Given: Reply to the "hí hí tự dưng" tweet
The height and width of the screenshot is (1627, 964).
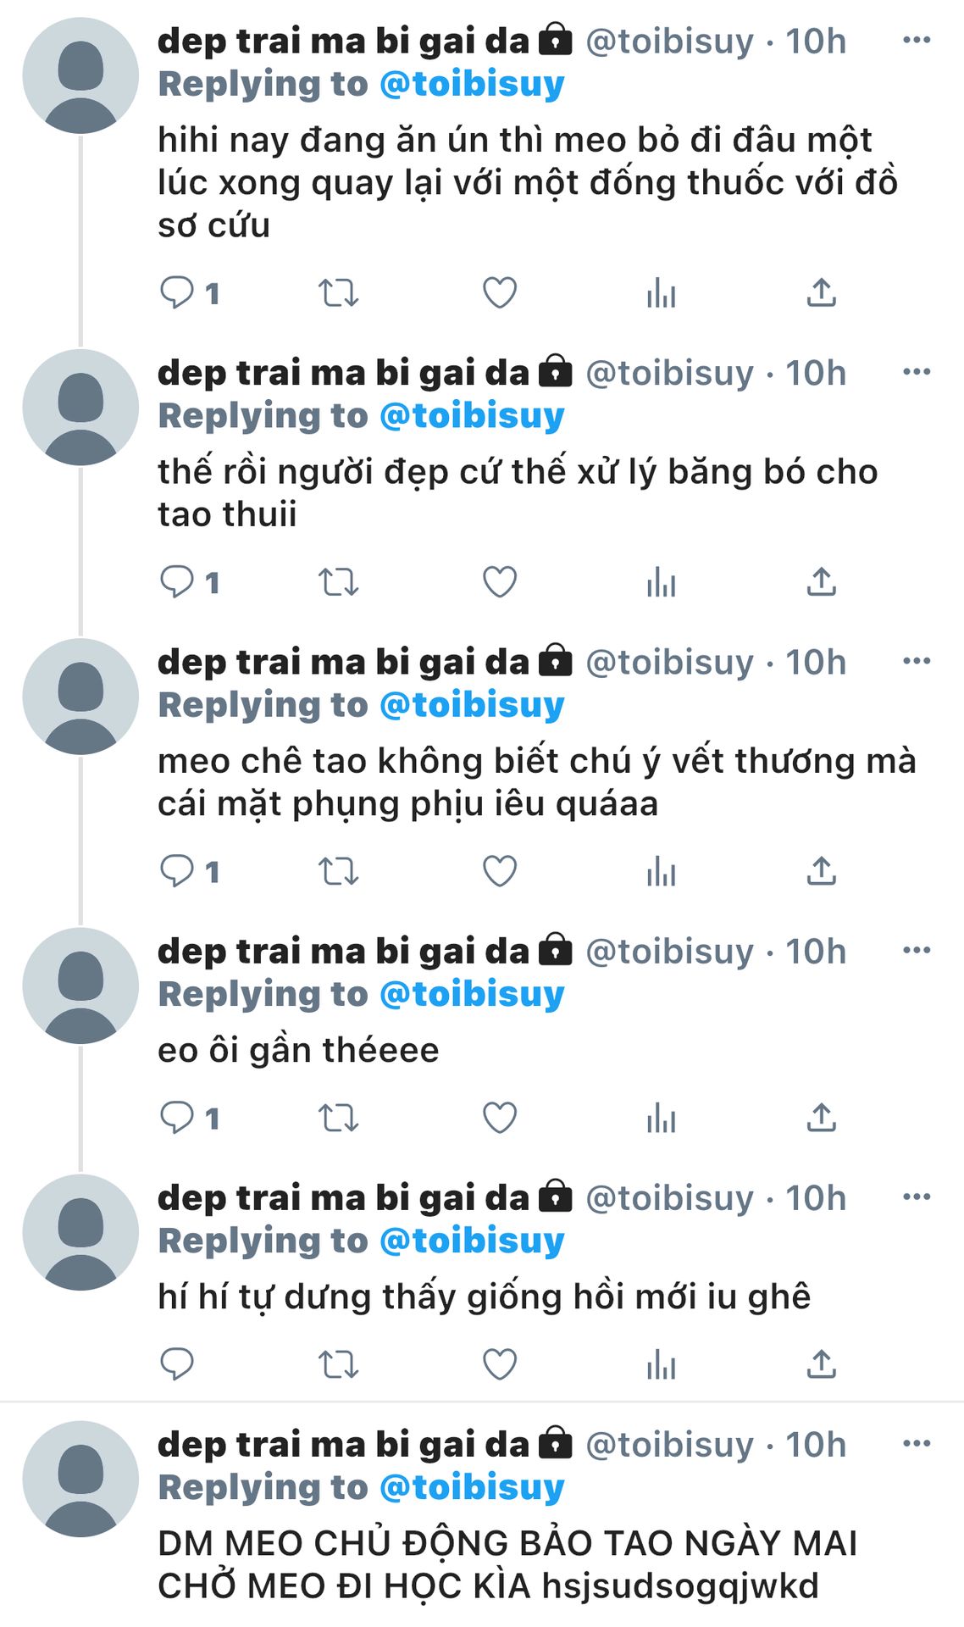Looking at the screenshot, I should (177, 1364).
